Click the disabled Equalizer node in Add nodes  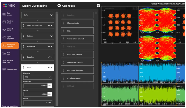[78, 15]
